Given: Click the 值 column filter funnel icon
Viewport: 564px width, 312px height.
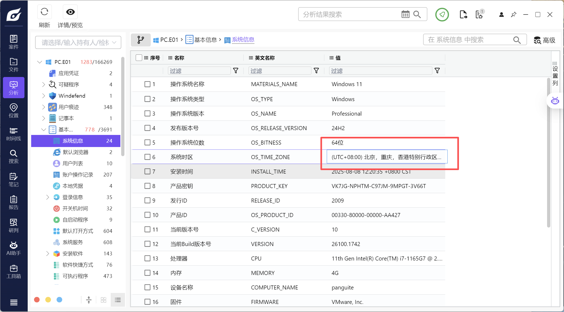Looking at the screenshot, I should 437,71.
